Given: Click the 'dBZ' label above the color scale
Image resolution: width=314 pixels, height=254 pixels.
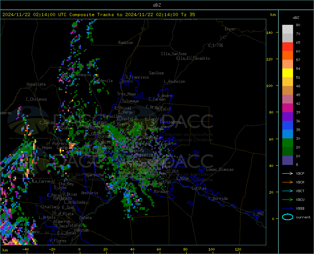Looking at the screenshot, I should [x=296, y=17].
